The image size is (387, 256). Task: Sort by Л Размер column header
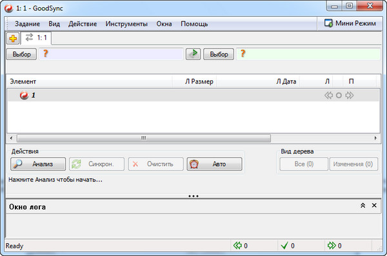pyautogui.click(x=195, y=81)
